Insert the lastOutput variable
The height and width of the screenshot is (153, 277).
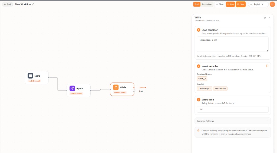point(205,89)
